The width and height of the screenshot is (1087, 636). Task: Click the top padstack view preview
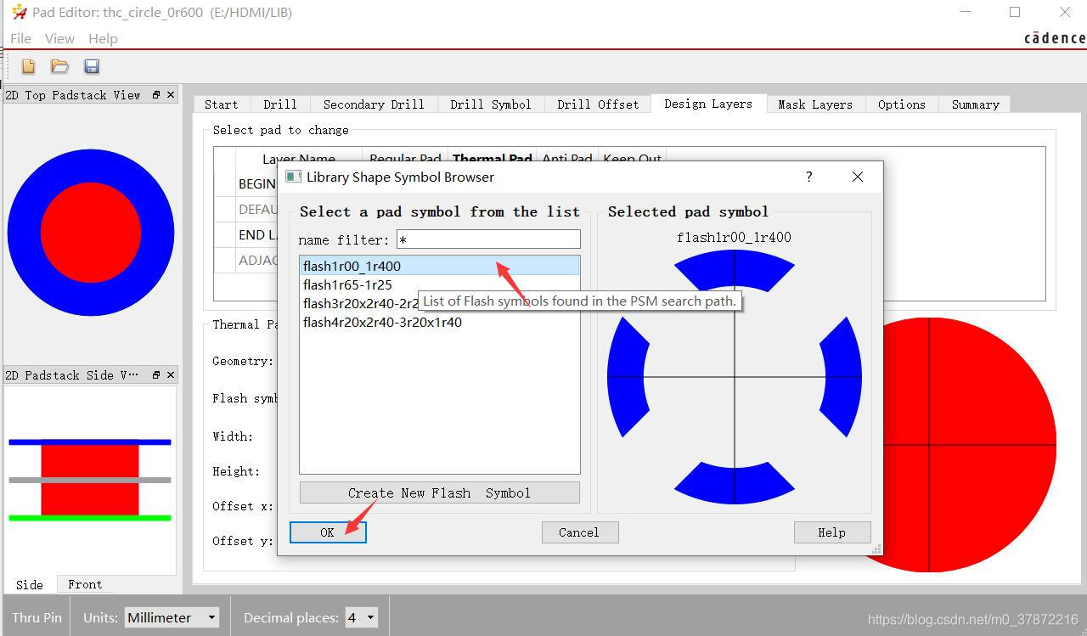[91, 233]
